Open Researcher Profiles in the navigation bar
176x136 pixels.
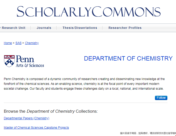125,28
